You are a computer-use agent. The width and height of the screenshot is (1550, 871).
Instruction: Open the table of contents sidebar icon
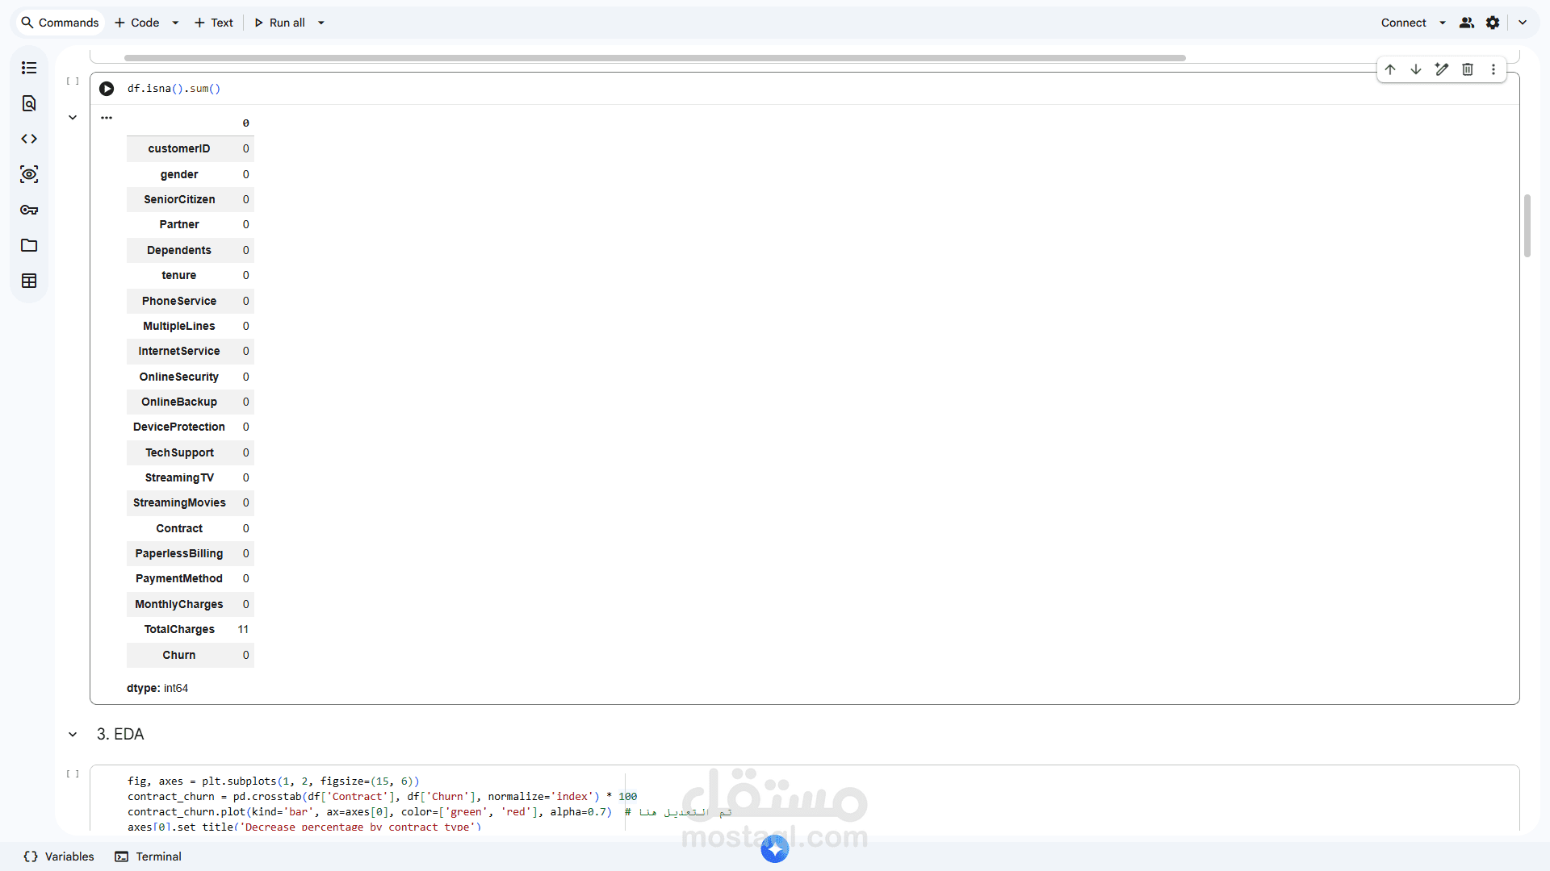pyautogui.click(x=29, y=68)
